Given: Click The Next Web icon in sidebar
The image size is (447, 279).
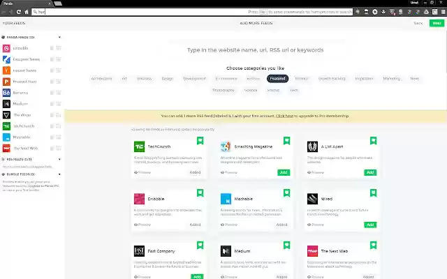Looking at the screenshot, I should (6, 148).
